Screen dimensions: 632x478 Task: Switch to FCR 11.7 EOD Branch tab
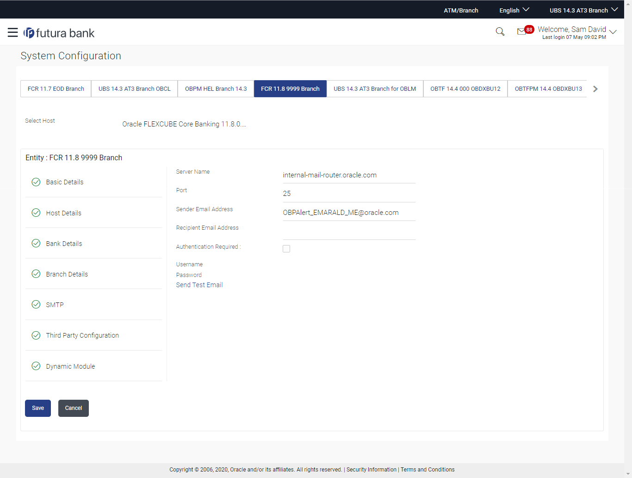click(56, 89)
